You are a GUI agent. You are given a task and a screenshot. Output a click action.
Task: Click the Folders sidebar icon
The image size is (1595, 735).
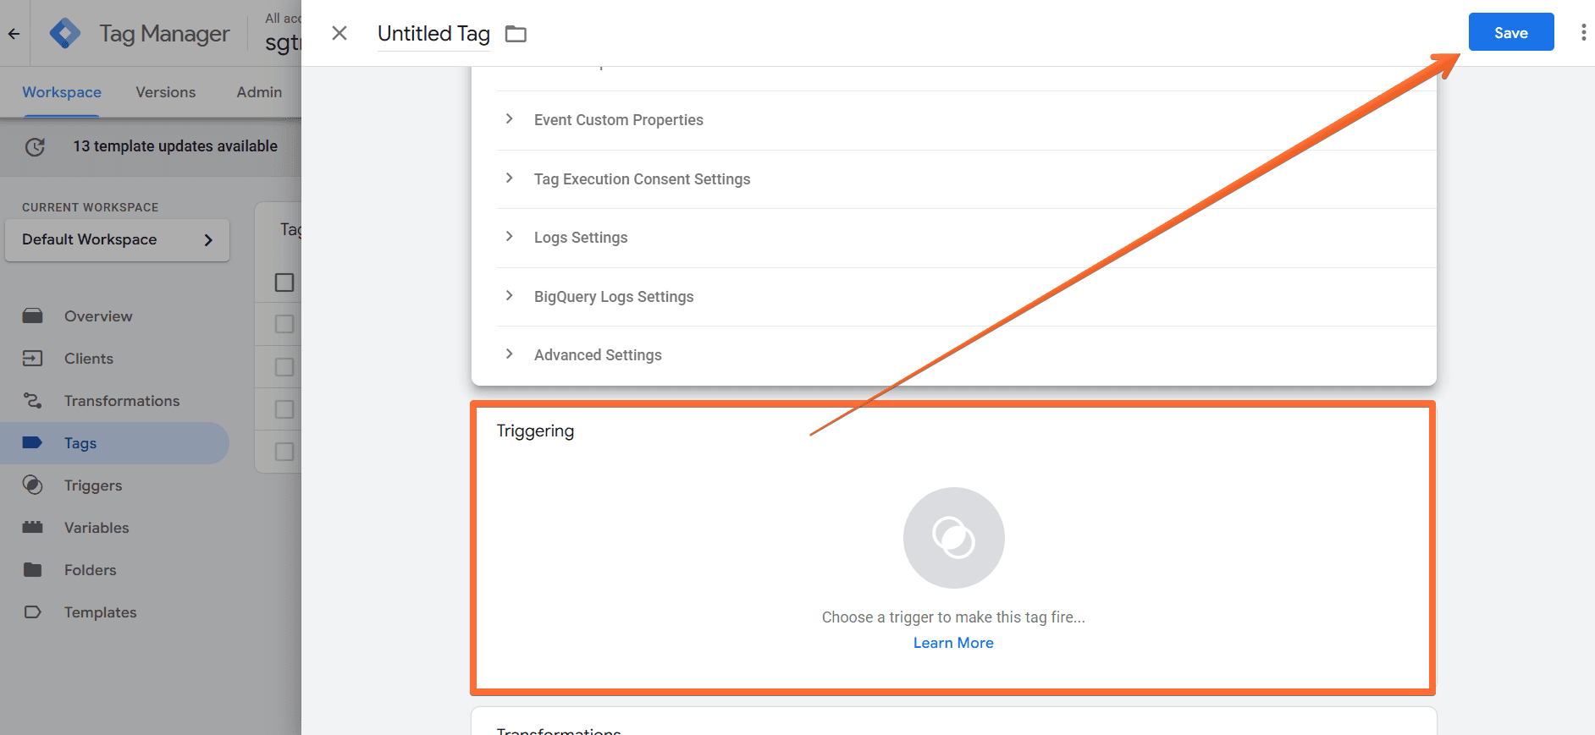click(x=32, y=570)
